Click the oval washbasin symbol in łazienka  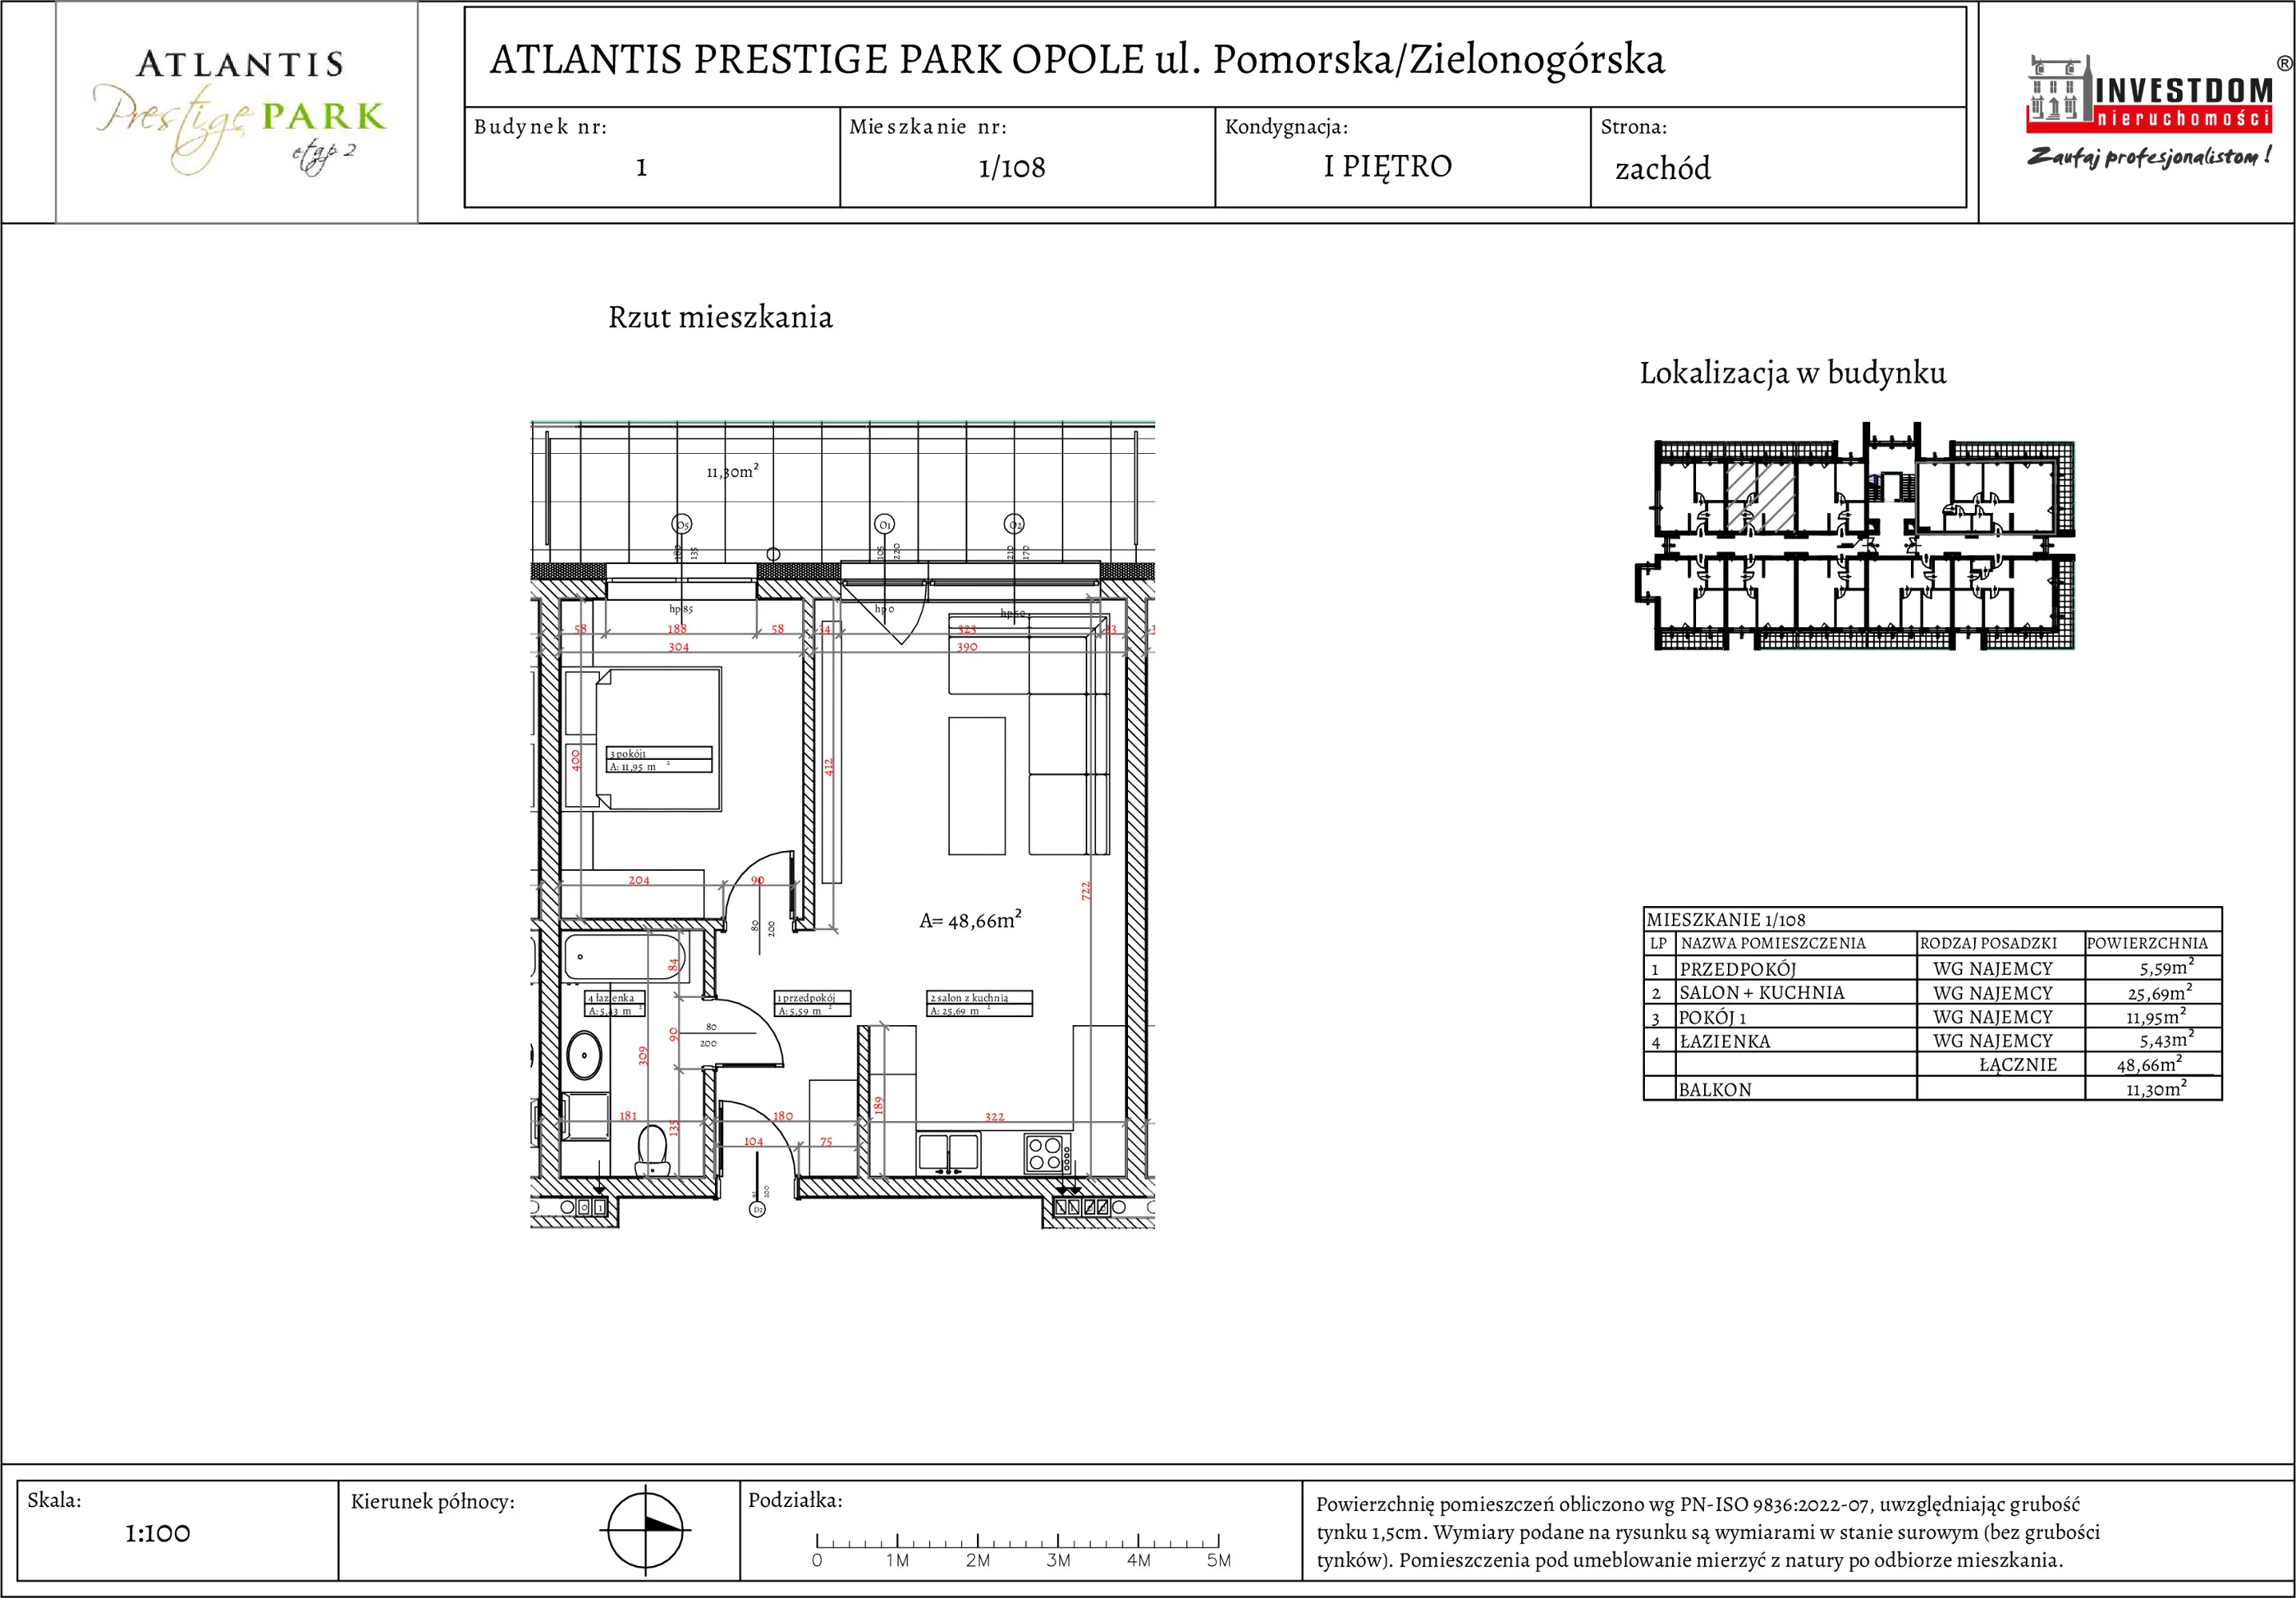coord(584,1055)
